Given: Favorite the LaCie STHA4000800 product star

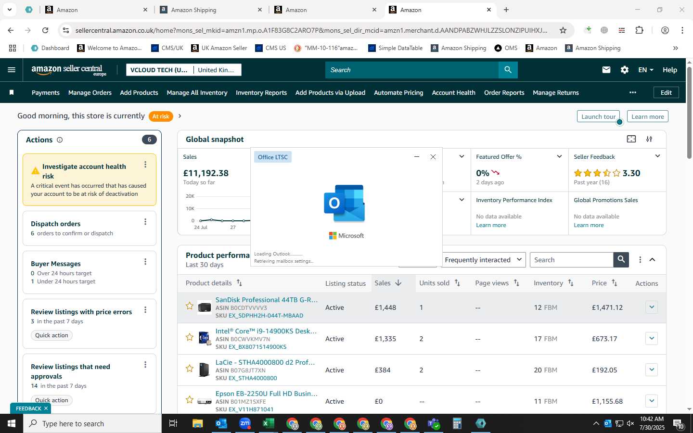Looking at the screenshot, I should tap(190, 369).
